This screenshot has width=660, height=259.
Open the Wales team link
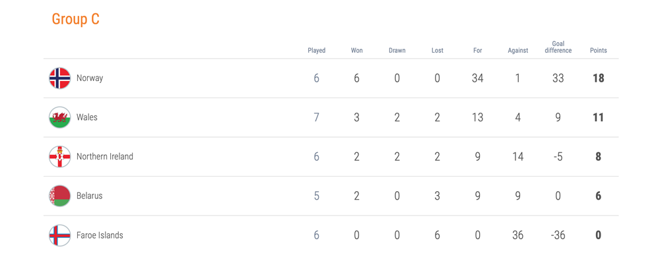[x=86, y=117]
